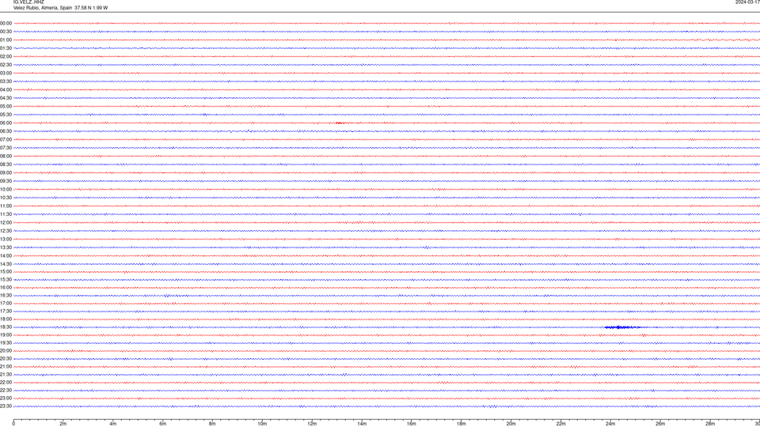Select the 07:00 trace time label
This screenshot has height=427, width=760.
6,139
